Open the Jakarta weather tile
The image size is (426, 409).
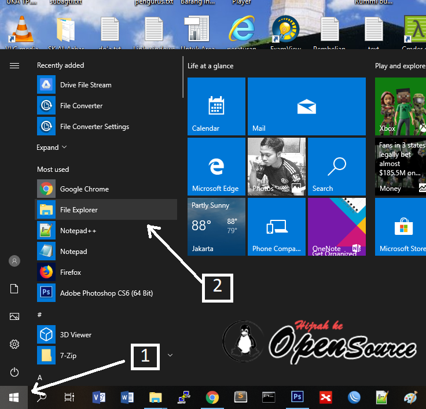216,227
